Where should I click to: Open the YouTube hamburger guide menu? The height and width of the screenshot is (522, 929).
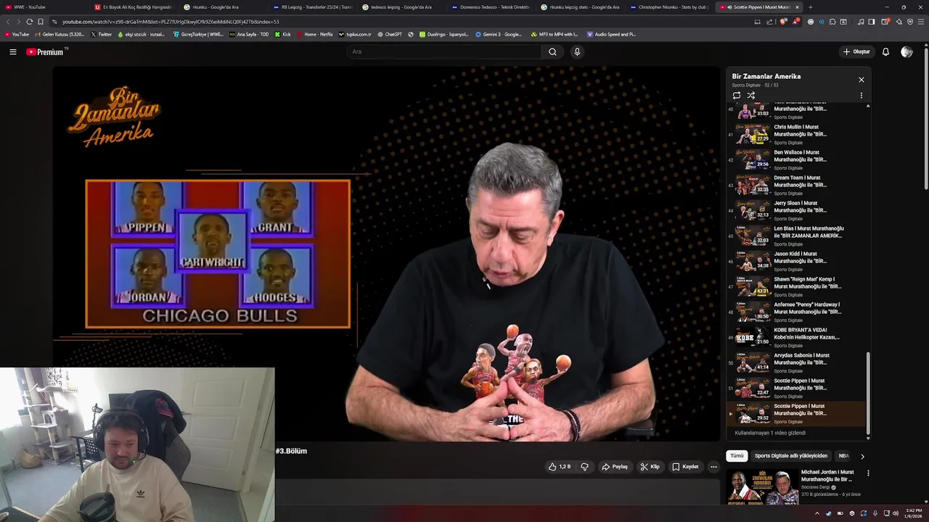(13, 51)
